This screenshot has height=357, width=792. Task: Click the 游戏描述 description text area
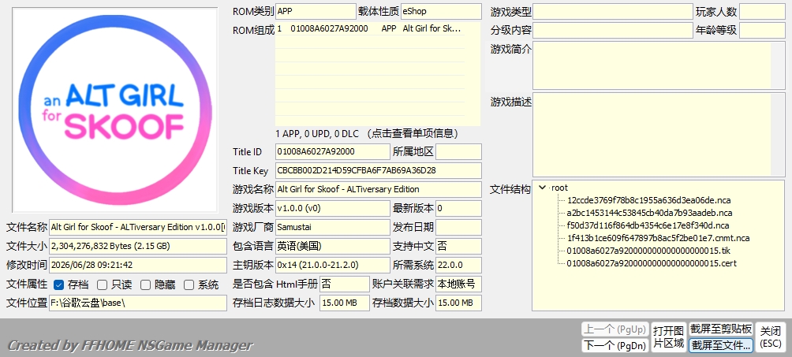(x=659, y=134)
